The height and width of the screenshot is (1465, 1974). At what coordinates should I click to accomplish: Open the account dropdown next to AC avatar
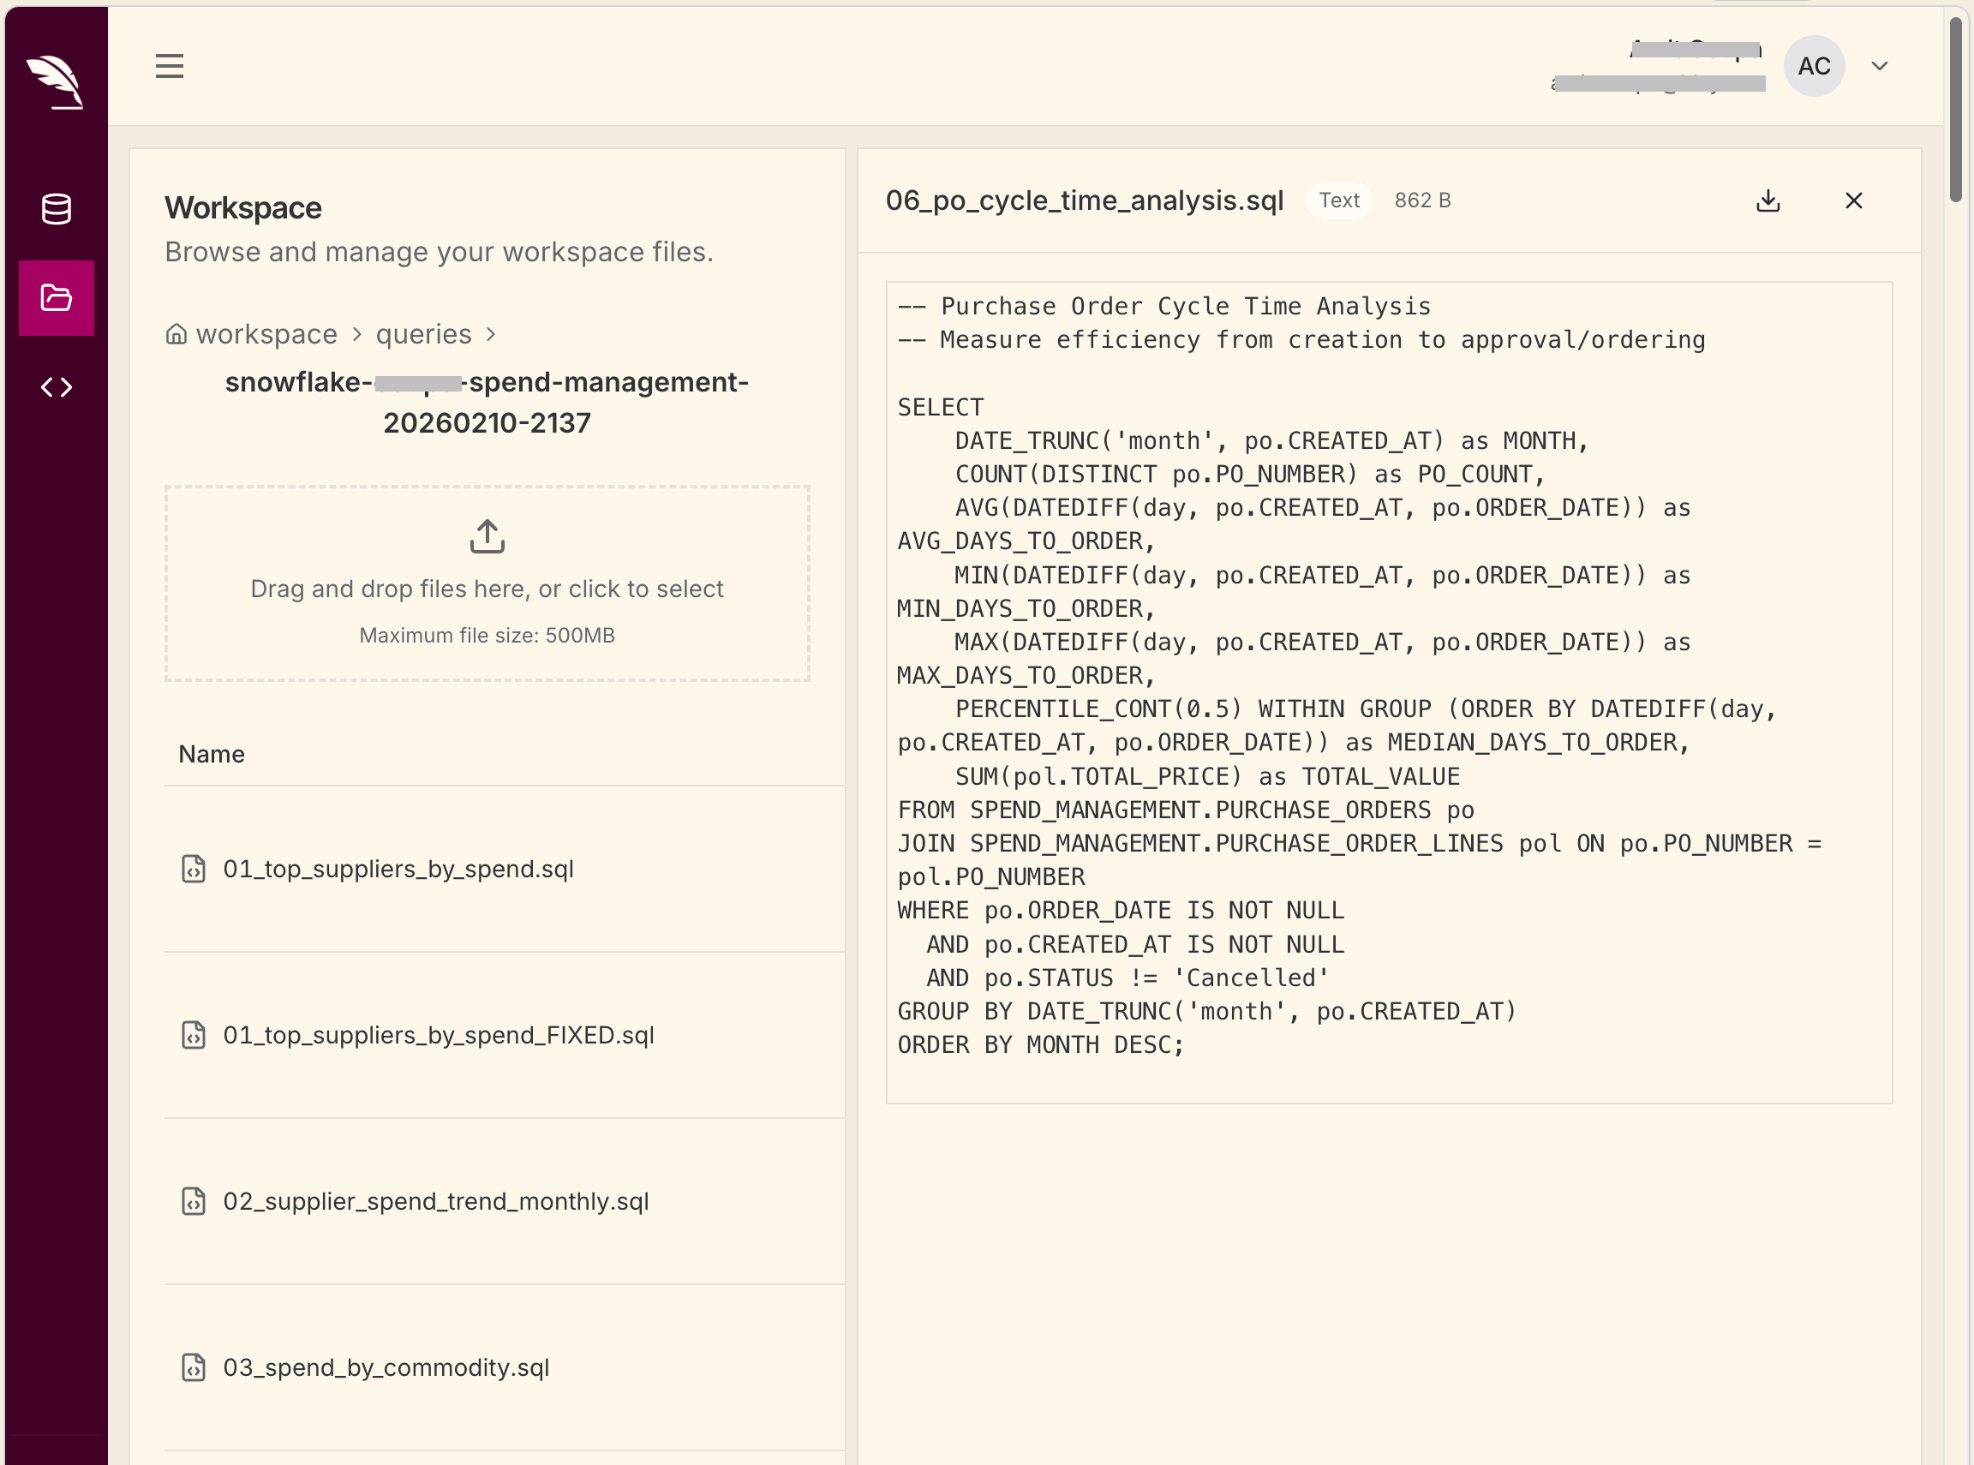pyautogui.click(x=1879, y=66)
